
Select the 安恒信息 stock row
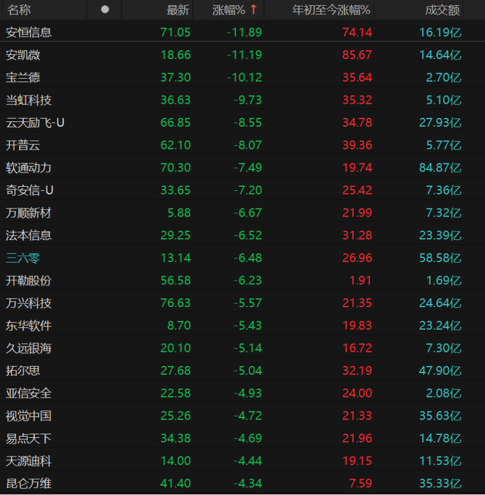(x=242, y=32)
